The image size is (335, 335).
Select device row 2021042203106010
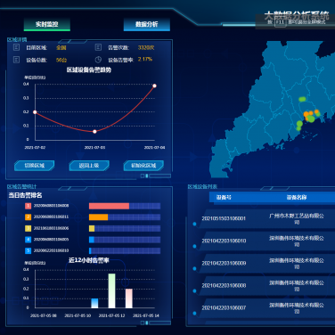pos(267,241)
